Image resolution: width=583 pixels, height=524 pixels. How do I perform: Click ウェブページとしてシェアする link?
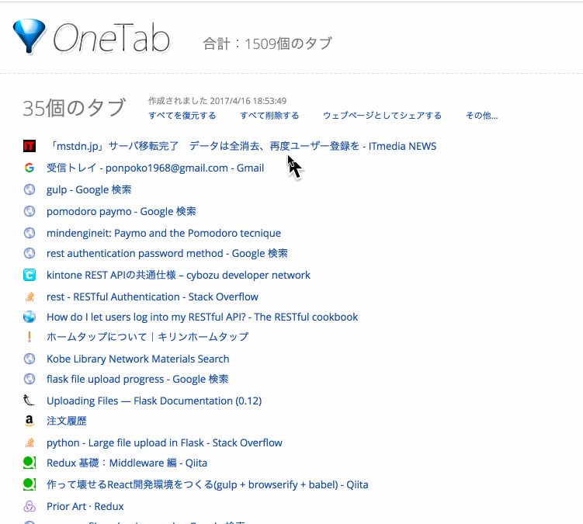point(382,116)
